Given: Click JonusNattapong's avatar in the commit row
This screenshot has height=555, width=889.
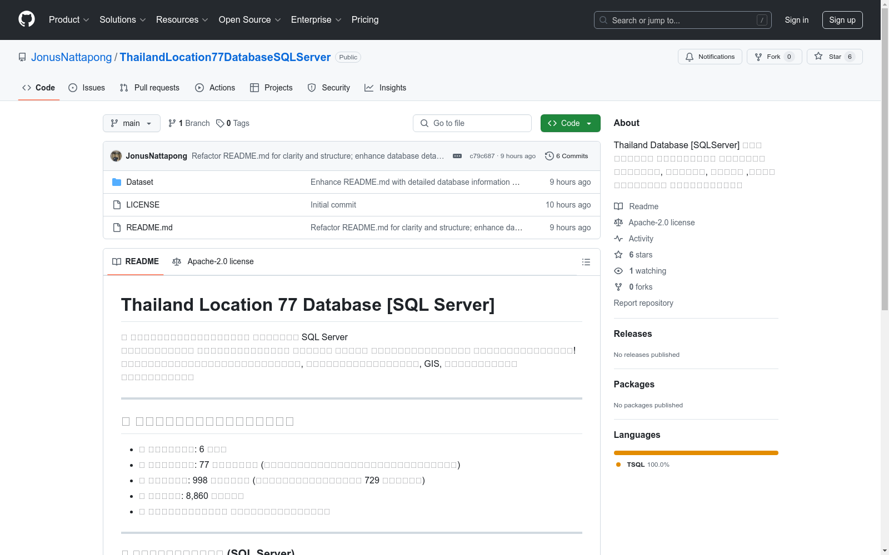Looking at the screenshot, I should [x=116, y=156].
